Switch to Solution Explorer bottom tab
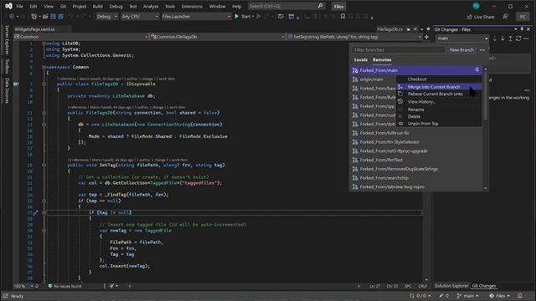The height and width of the screenshot is (301, 536). tap(451, 286)
